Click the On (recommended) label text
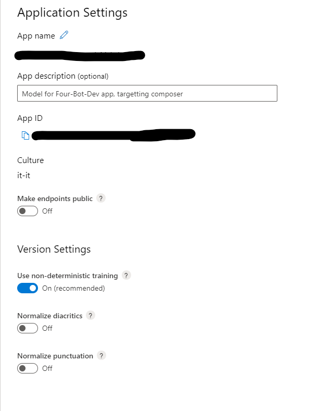 (73, 289)
